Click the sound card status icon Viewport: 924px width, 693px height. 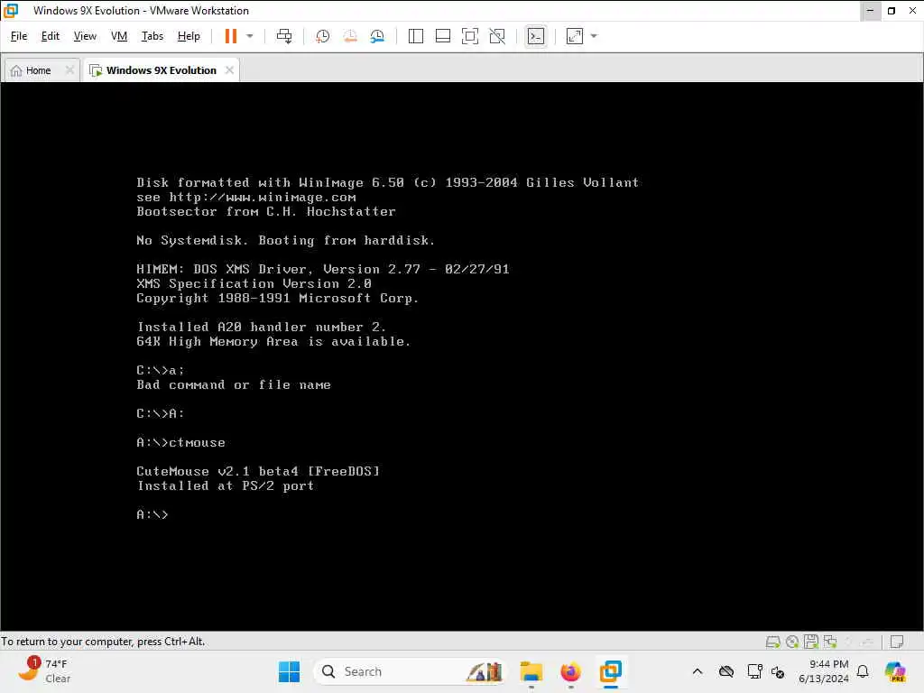[849, 642]
